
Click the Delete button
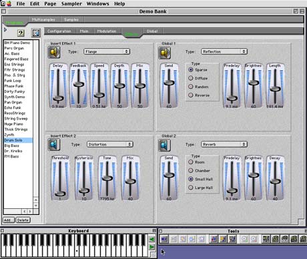[23, 220]
